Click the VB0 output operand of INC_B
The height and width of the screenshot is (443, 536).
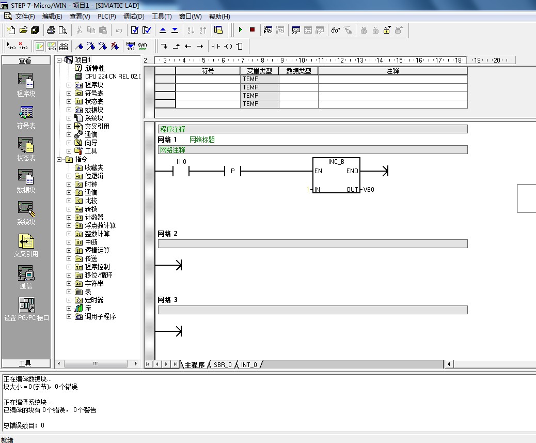[x=369, y=190]
